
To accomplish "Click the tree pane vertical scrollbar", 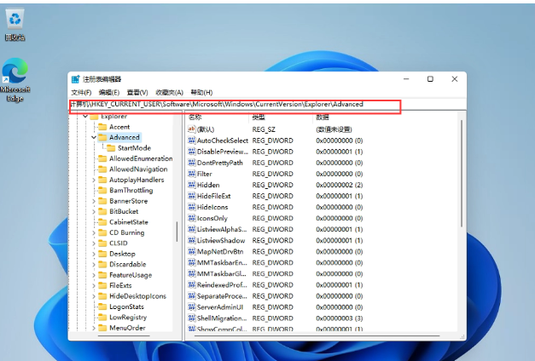I will [177, 232].
